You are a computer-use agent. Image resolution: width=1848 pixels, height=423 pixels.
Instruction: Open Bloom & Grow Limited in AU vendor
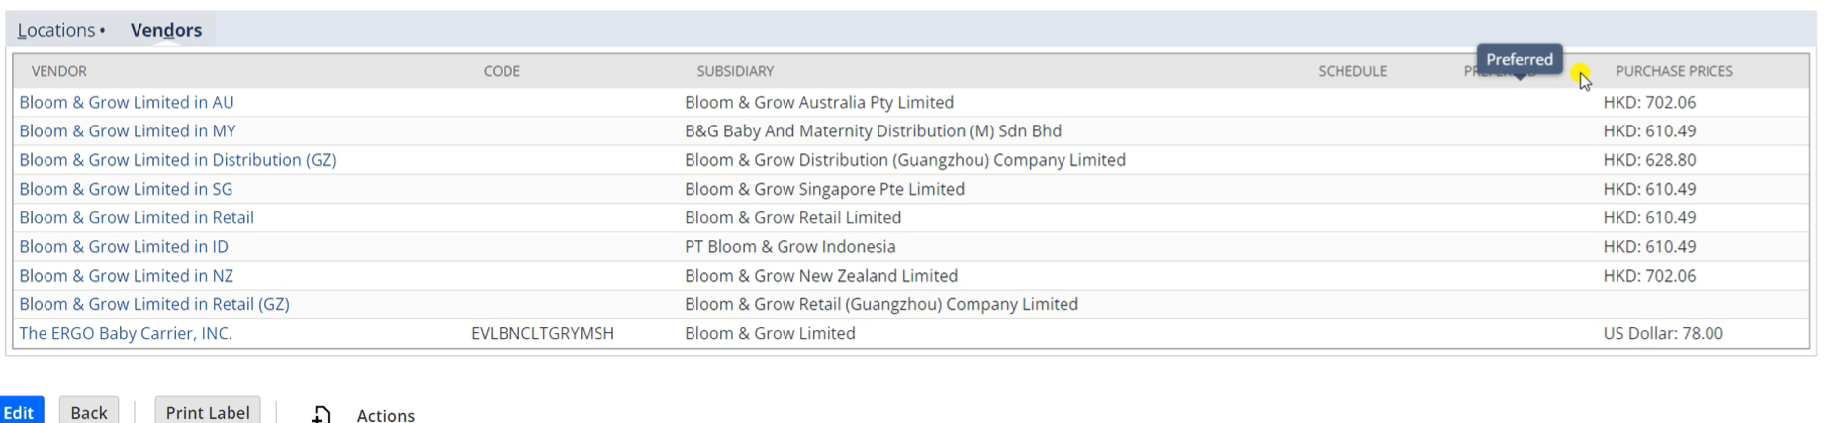(x=127, y=102)
